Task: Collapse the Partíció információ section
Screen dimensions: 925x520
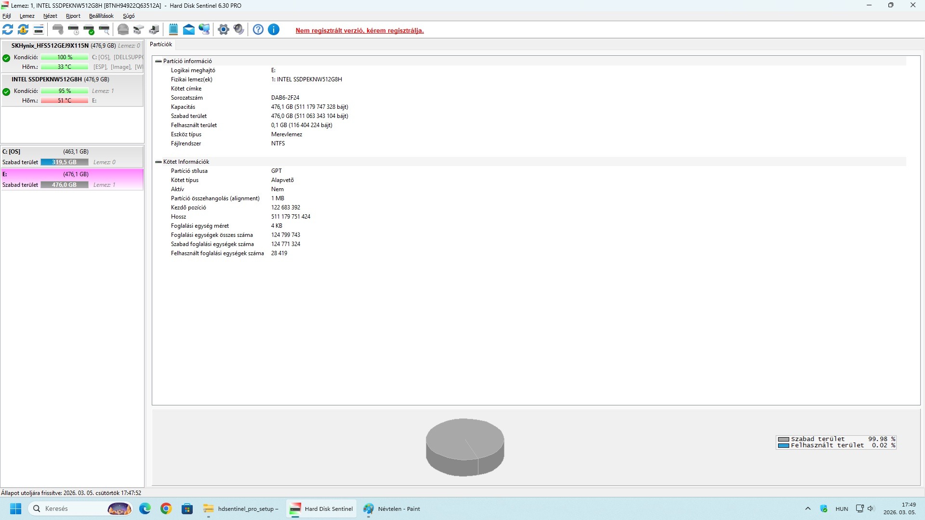Action: 158,61
